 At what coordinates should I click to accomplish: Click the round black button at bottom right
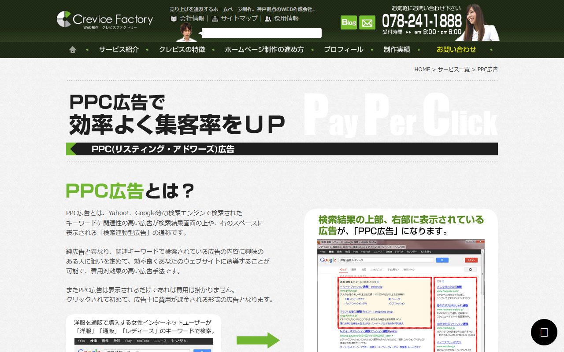[544, 332]
